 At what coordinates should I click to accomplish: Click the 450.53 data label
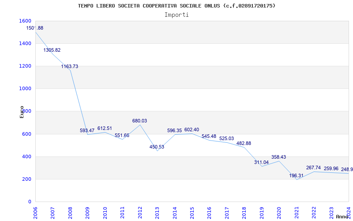157,147
